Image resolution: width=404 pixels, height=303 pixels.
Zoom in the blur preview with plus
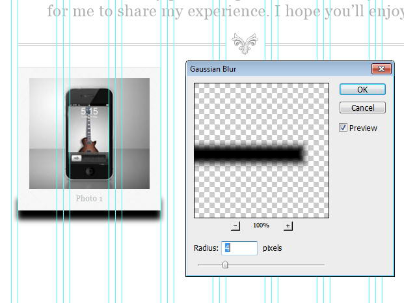point(288,226)
